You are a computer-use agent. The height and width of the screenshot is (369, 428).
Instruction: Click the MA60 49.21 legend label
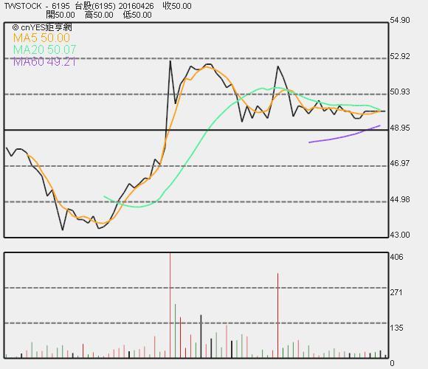pos(44,62)
